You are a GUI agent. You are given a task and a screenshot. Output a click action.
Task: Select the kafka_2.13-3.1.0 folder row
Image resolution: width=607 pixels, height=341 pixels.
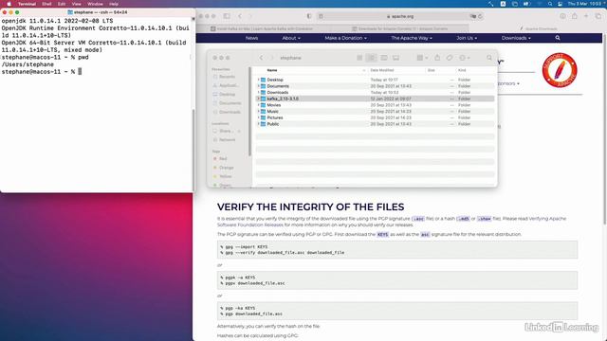click(x=375, y=99)
